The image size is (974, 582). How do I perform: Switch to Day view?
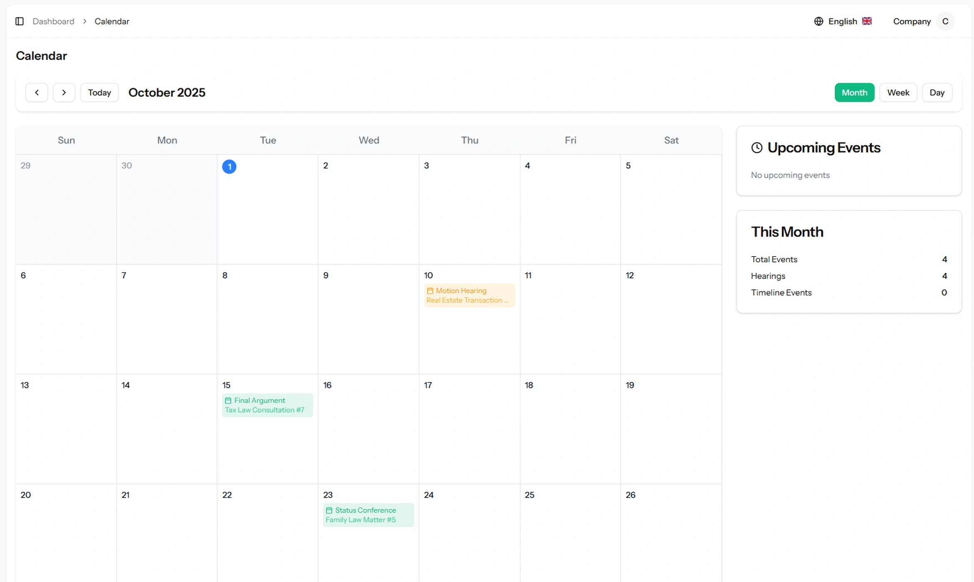click(937, 92)
